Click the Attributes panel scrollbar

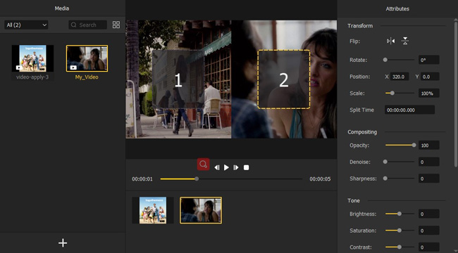[x=456, y=93]
